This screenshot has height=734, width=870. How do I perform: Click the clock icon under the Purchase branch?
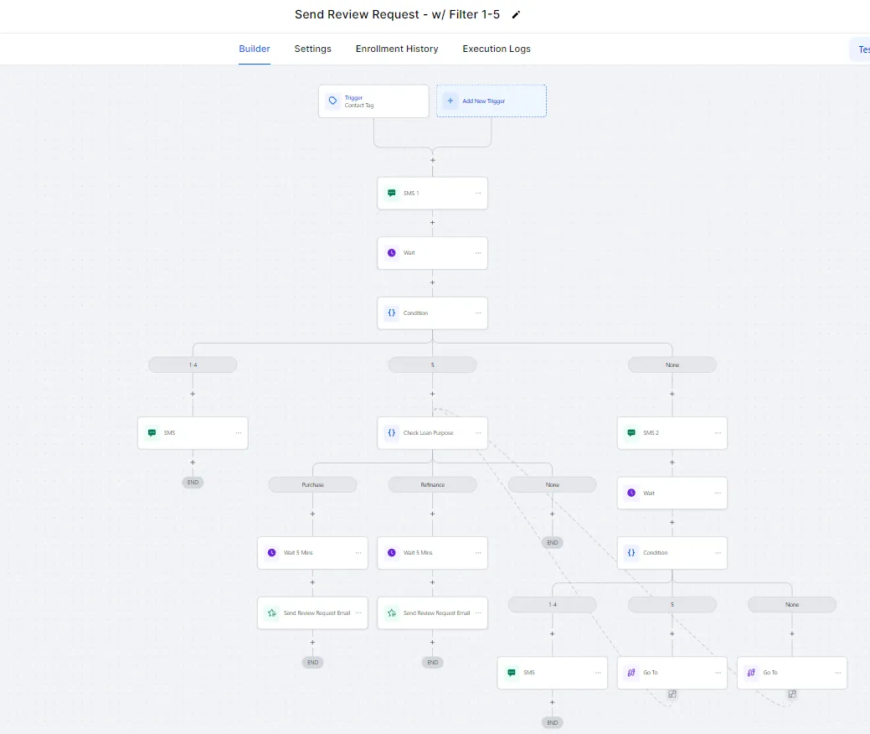[271, 553]
